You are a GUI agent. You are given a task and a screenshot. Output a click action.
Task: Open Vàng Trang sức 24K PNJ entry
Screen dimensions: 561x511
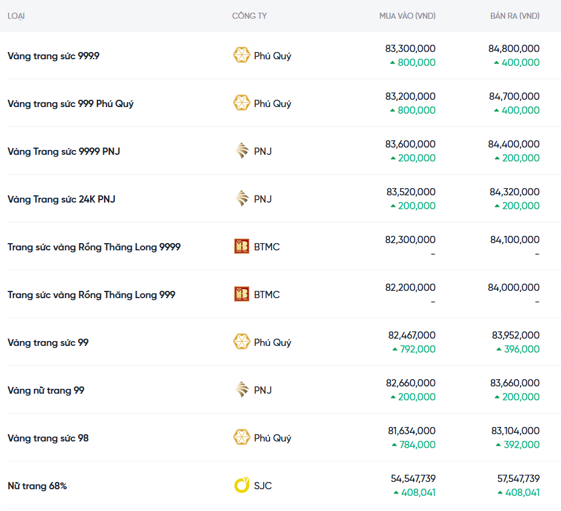[61, 199]
